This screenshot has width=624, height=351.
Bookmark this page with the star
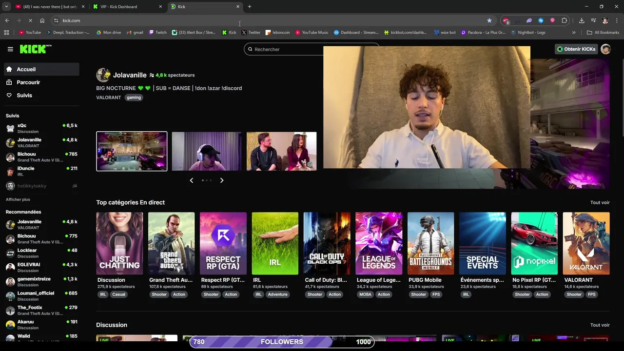coord(489,20)
